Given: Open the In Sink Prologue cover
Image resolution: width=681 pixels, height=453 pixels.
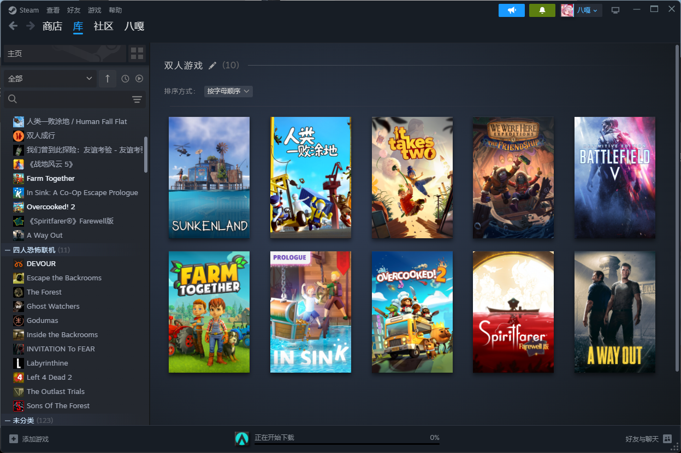Looking at the screenshot, I should 311,312.
